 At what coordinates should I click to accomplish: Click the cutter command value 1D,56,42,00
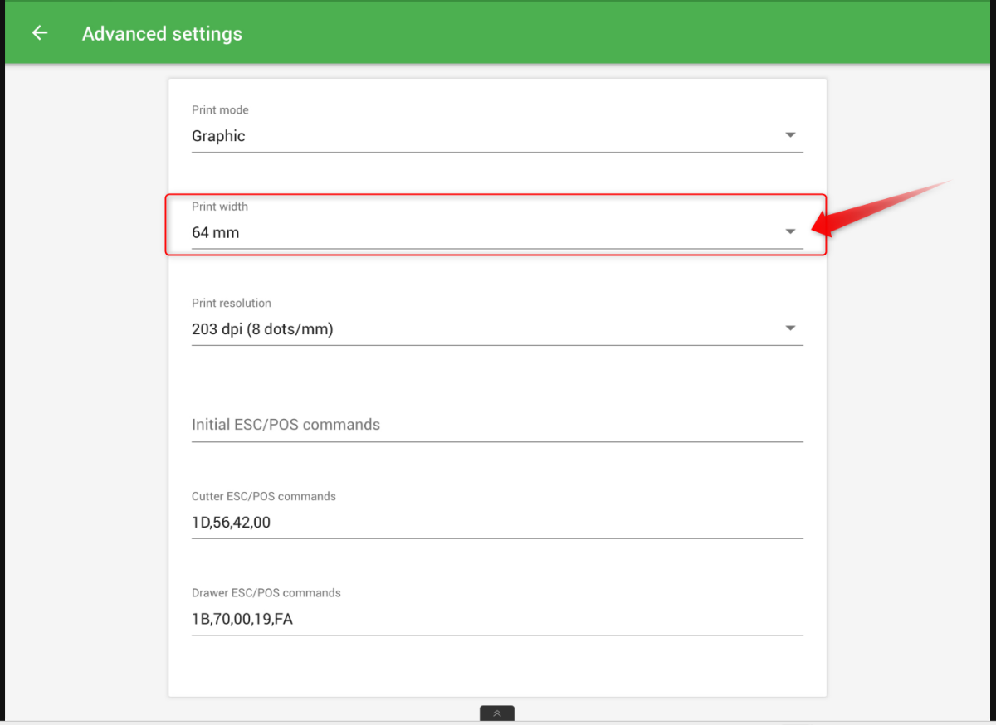(x=231, y=523)
